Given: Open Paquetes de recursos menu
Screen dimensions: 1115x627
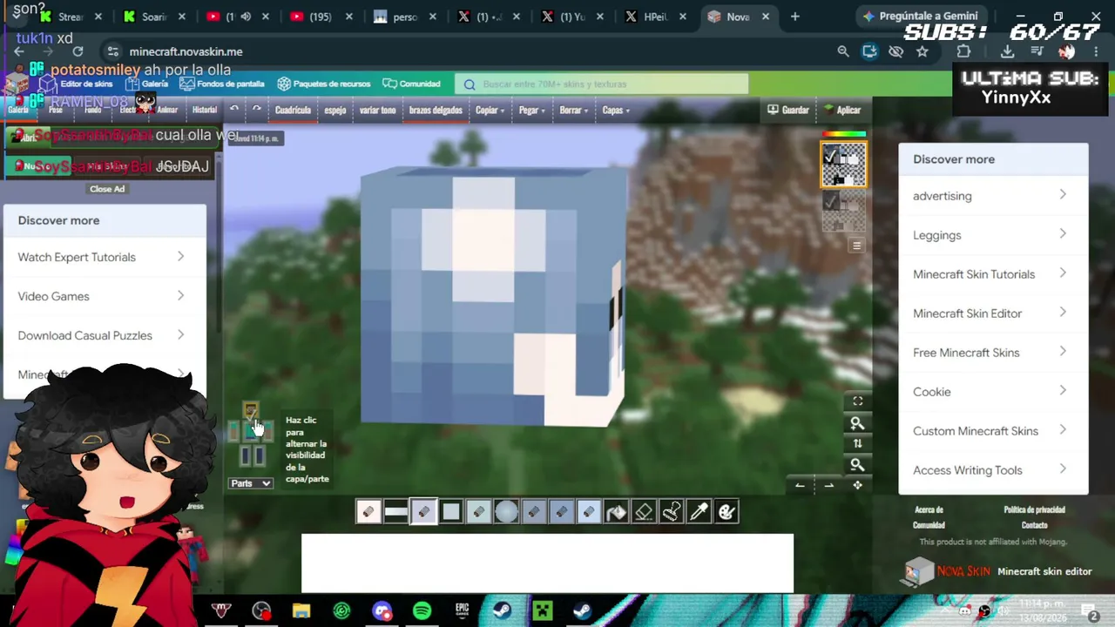Looking at the screenshot, I should click(x=324, y=84).
